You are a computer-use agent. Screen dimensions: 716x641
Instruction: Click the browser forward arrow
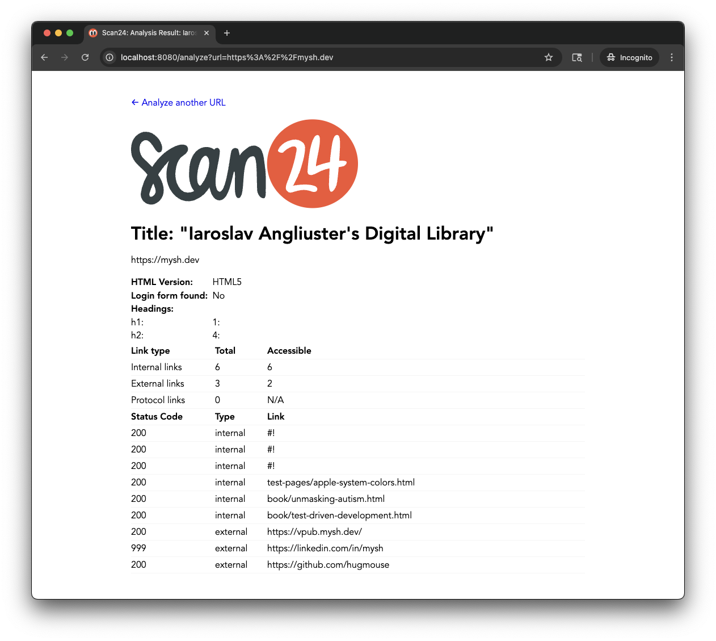click(65, 57)
